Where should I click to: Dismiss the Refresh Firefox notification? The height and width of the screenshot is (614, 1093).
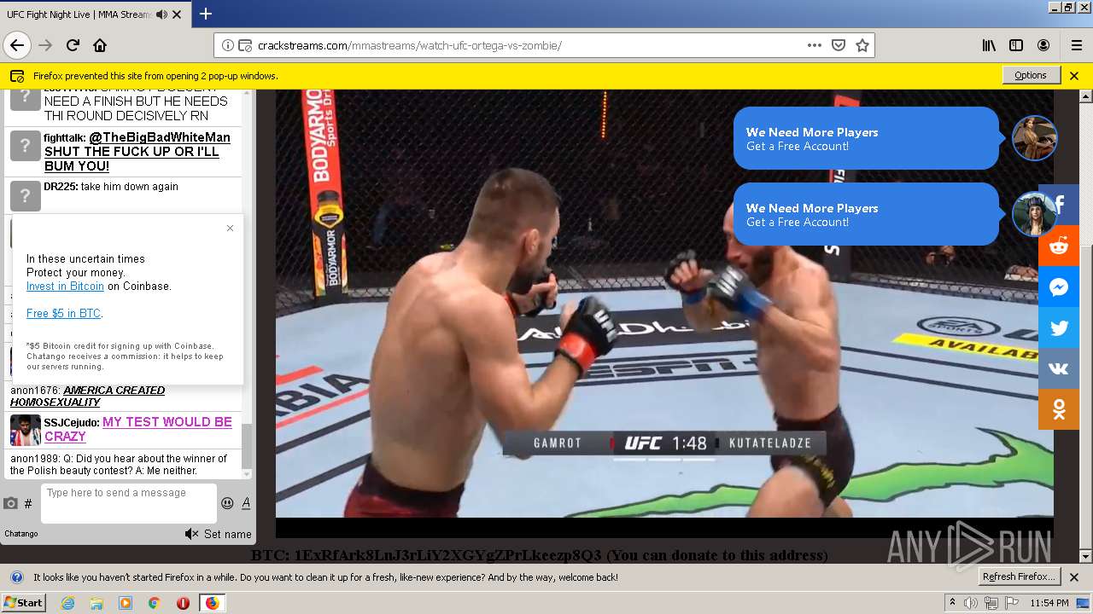coord(1074,577)
